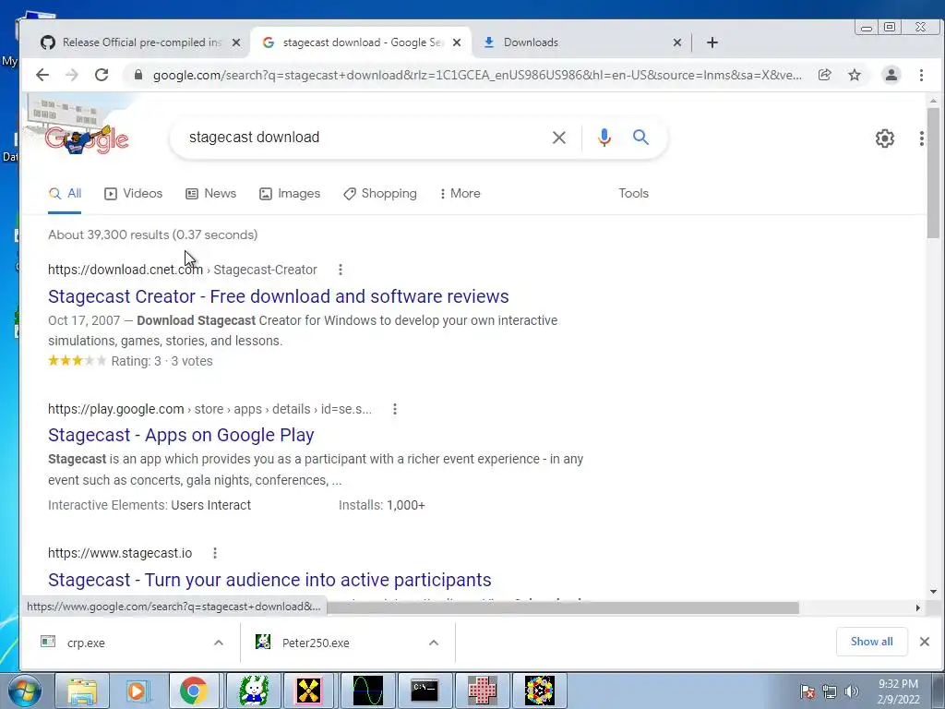Filter results by Videos

point(133,194)
